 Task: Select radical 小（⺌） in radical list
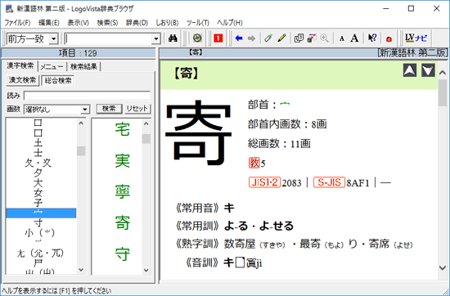coord(39,232)
